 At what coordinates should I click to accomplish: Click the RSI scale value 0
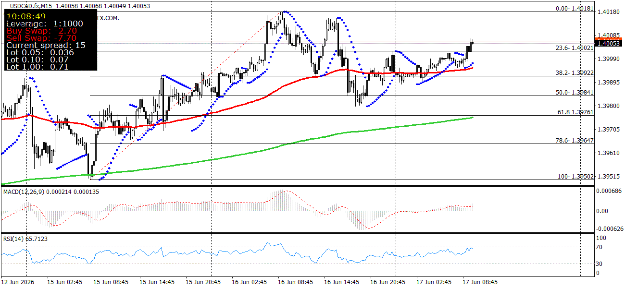[598, 273]
